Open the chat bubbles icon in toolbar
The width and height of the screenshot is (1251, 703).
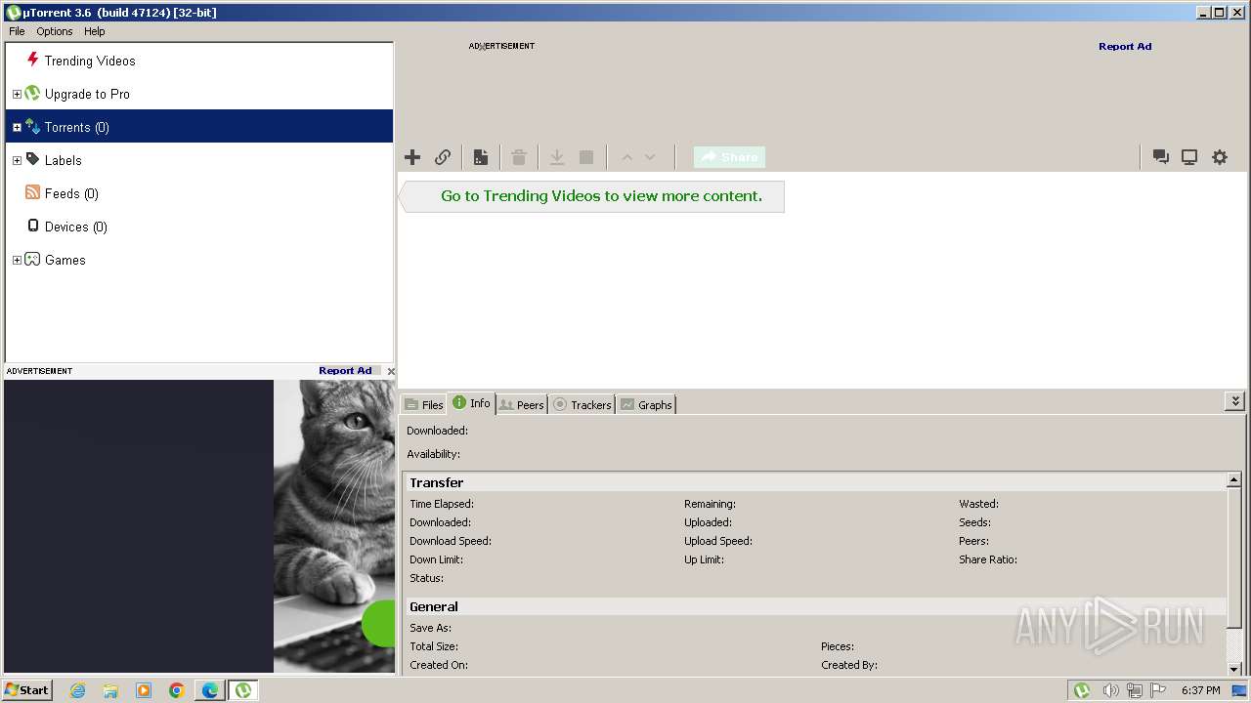(1161, 157)
